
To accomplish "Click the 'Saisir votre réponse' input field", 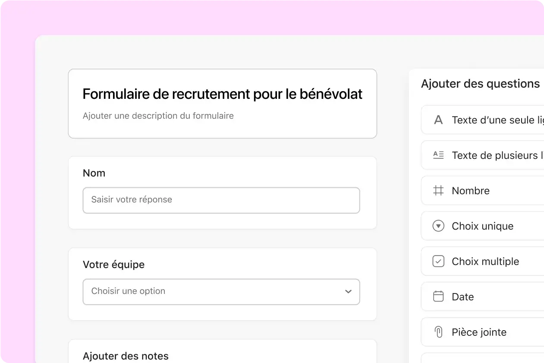I will point(221,200).
